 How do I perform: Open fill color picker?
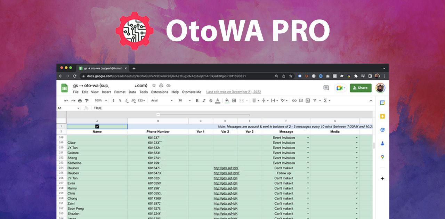click(227, 100)
